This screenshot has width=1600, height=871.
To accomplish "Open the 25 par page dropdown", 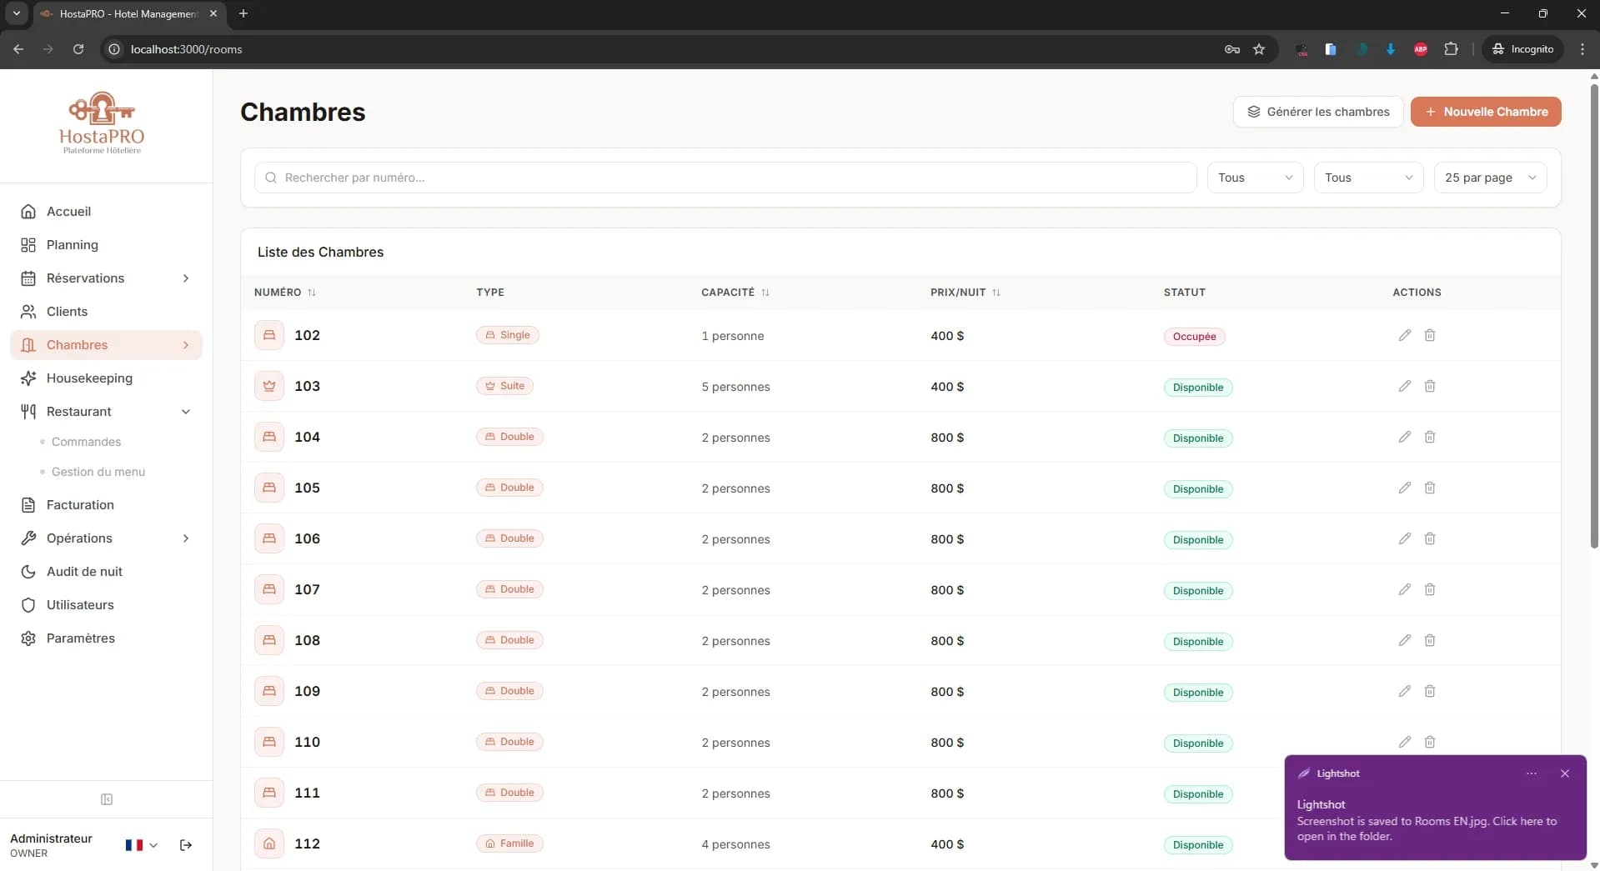I will click(x=1489, y=178).
